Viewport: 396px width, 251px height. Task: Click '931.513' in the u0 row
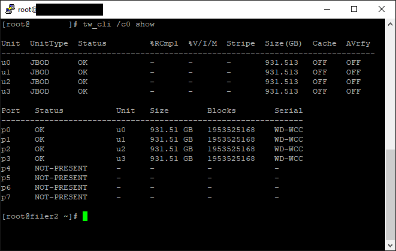pos(282,62)
